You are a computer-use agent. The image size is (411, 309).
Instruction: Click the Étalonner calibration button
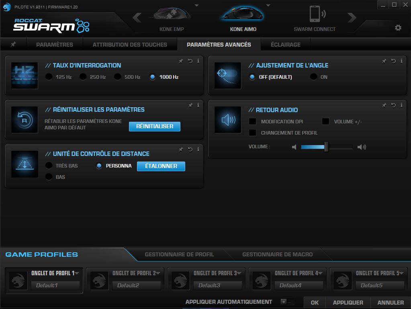pyautogui.click(x=161, y=166)
